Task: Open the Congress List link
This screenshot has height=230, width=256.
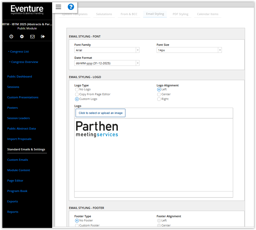Action: pyautogui.click(x=20, y=52)
